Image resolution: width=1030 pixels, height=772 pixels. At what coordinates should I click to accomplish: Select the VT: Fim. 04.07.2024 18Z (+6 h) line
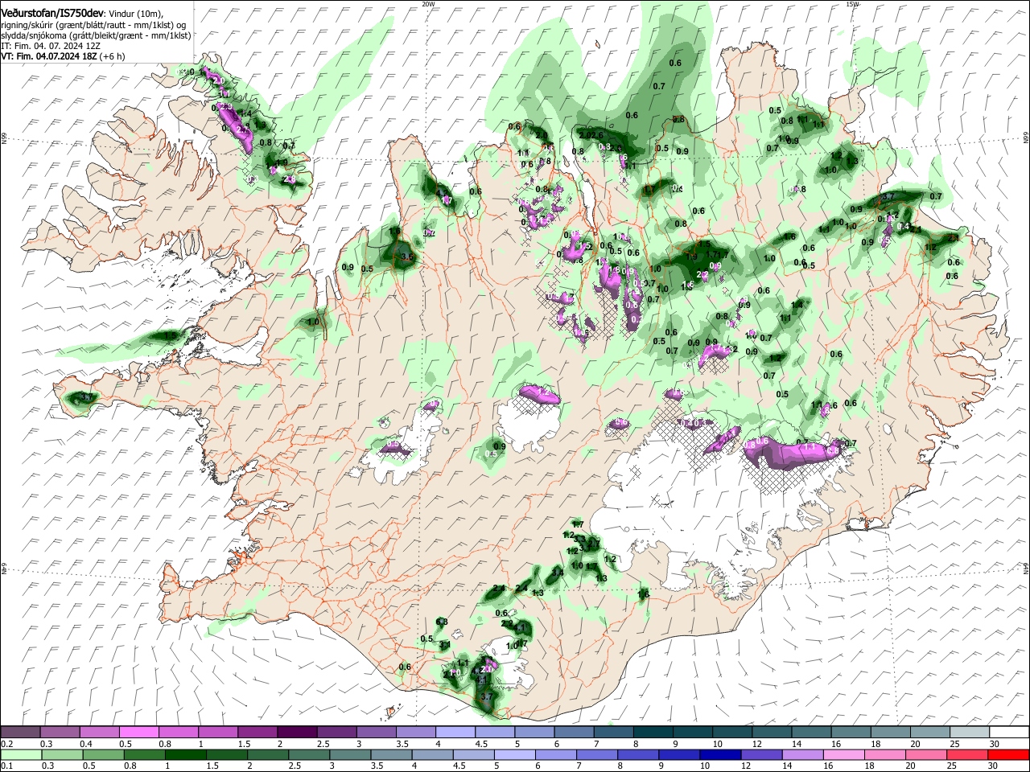coord(63,56)
